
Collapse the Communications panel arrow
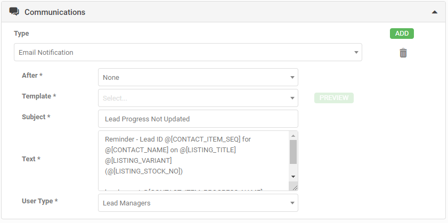435,12
